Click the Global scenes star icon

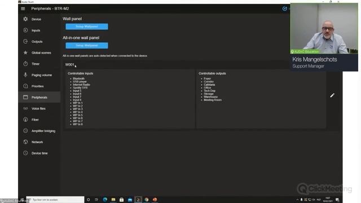point(25,52)
